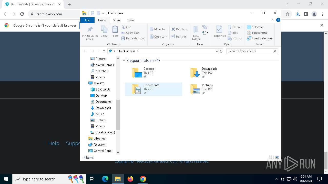Image resolution: width=328 pixels, height=184 pixels.
Task: Click Select none in ribbon
Action: (x=257, y=33)
